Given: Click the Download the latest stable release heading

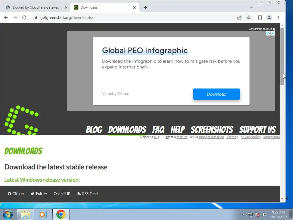Looking at the screenshot, I should pos(56,167).
